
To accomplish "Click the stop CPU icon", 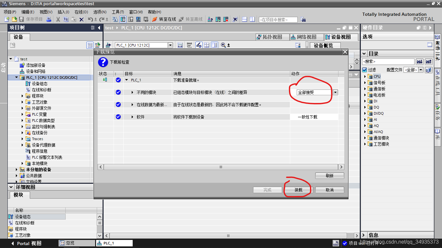I will [226, 19].
